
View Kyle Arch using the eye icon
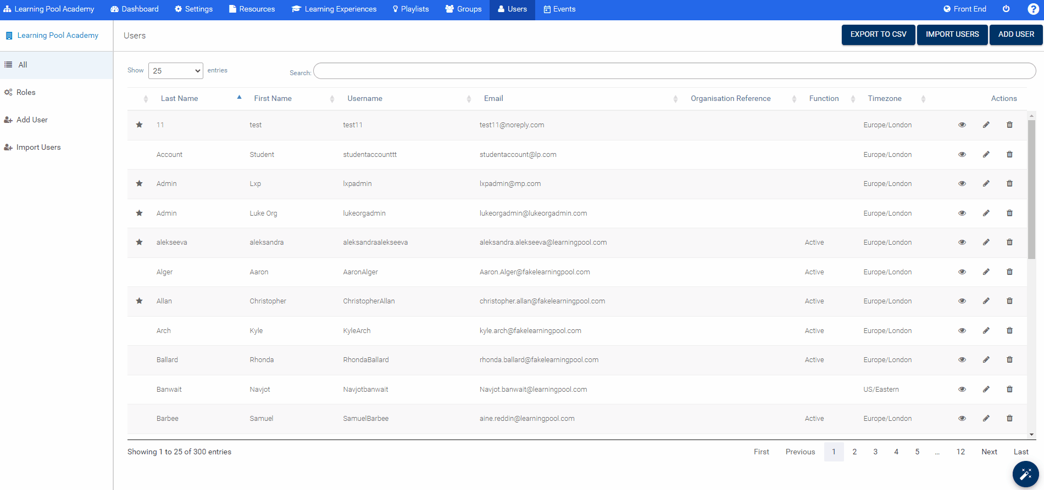962,330
